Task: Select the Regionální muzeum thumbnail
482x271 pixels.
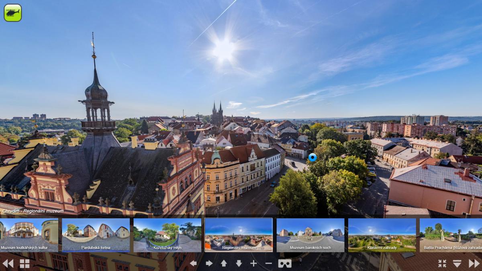Action: click(x=239, y=235)
